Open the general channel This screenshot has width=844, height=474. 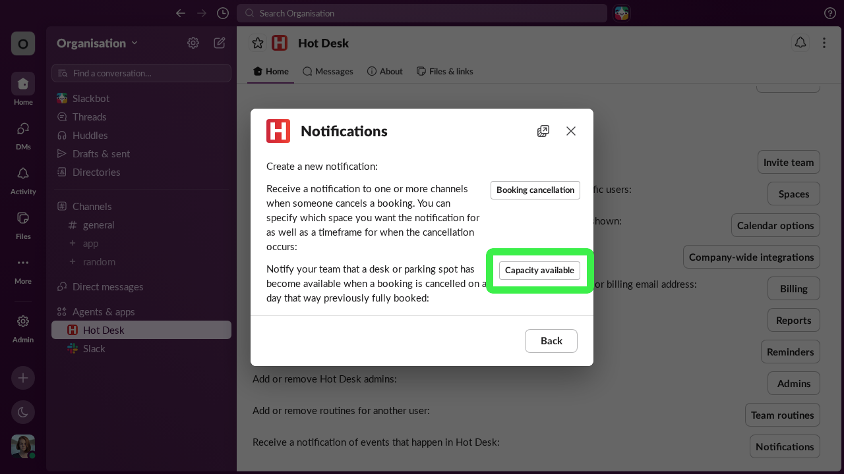coord(141,224)
